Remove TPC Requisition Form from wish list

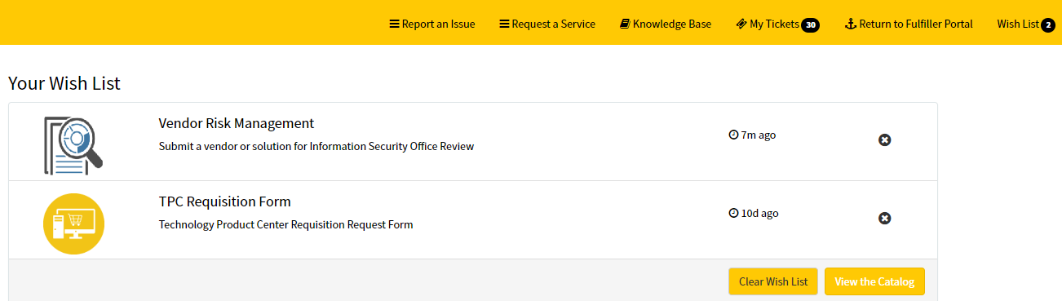click(884, 218)
